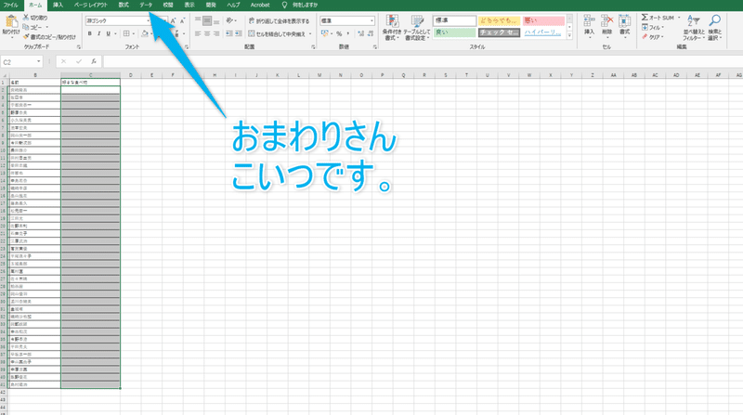Open Conditional Formatting (条件付き書式)
Image resolution: width=743 pixels, height=415 pixels.
[392, 28]
